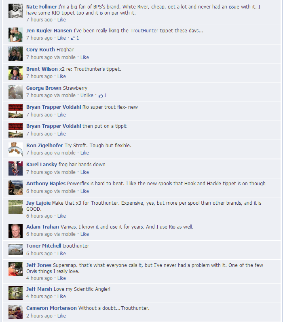Open the TroutHunter page link
283x322 pixels.
pyautogui.click(x=144, y=31)
